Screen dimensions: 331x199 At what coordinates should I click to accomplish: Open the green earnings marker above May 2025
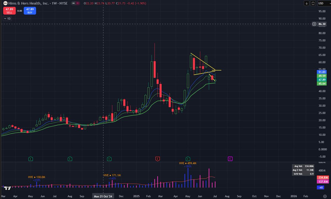point(188,159)
